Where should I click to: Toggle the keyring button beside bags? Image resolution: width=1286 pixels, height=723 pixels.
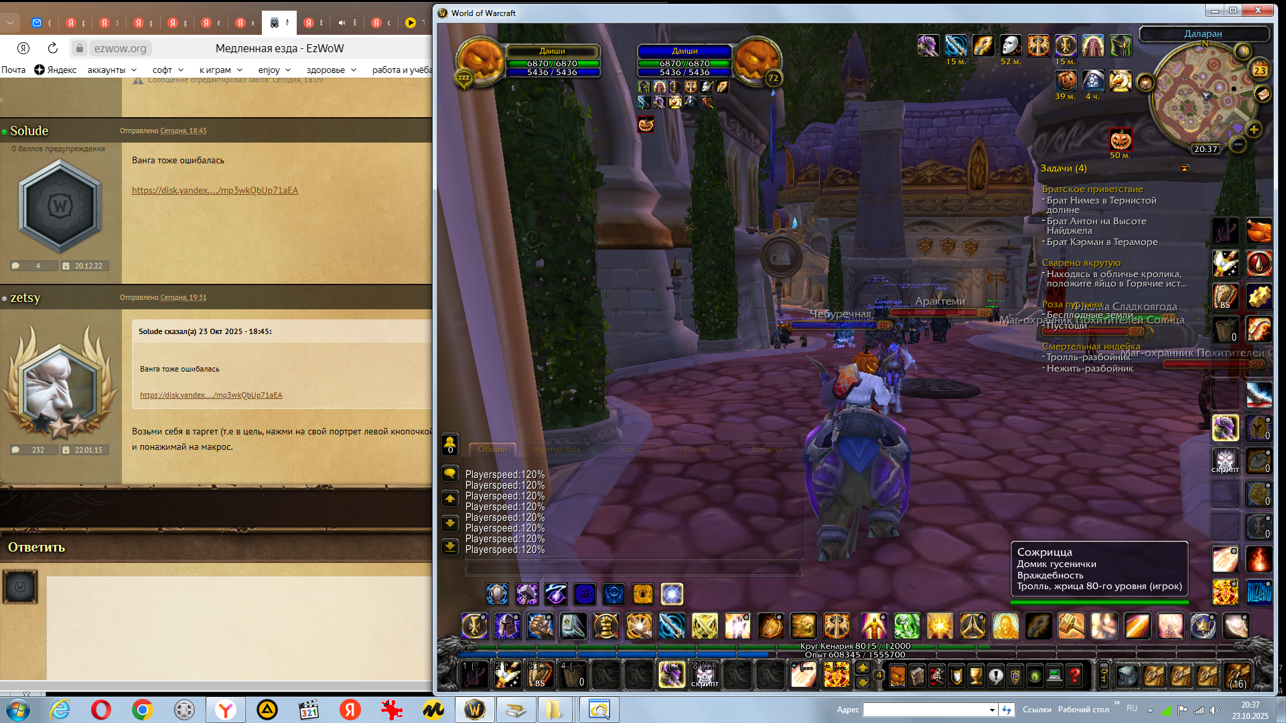[x=1104, y=675]
